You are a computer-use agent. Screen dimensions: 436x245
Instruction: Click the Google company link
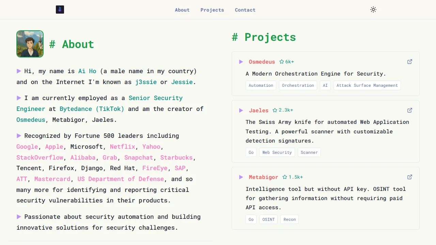coord(27,147)
